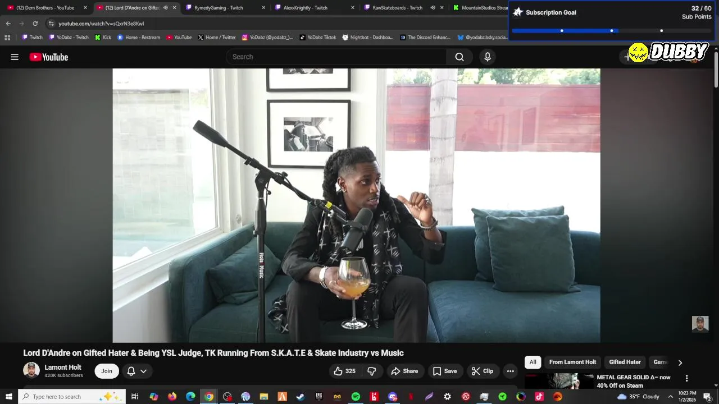View site information icon in address bar
This screenshot has width=719, height=404.
coord(51,24)
